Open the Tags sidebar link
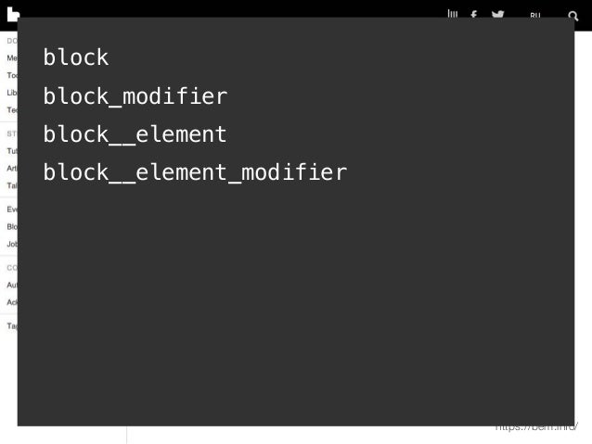This screenshot has width=592, height=444. [12, 326]
